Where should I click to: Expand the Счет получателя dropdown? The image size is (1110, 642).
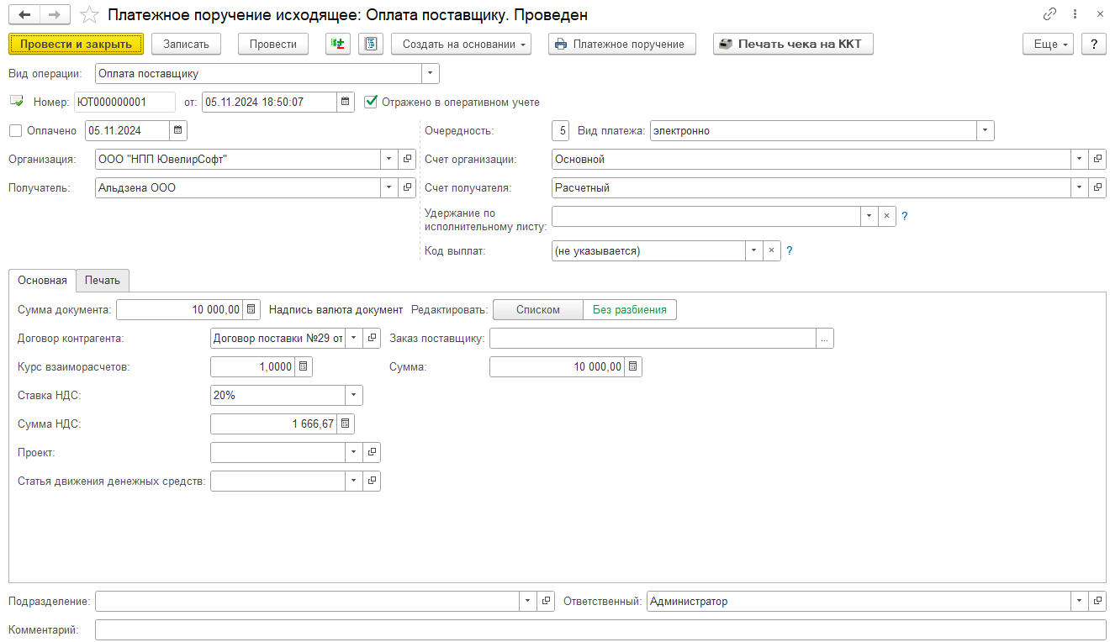click(x=1080, y=188)
